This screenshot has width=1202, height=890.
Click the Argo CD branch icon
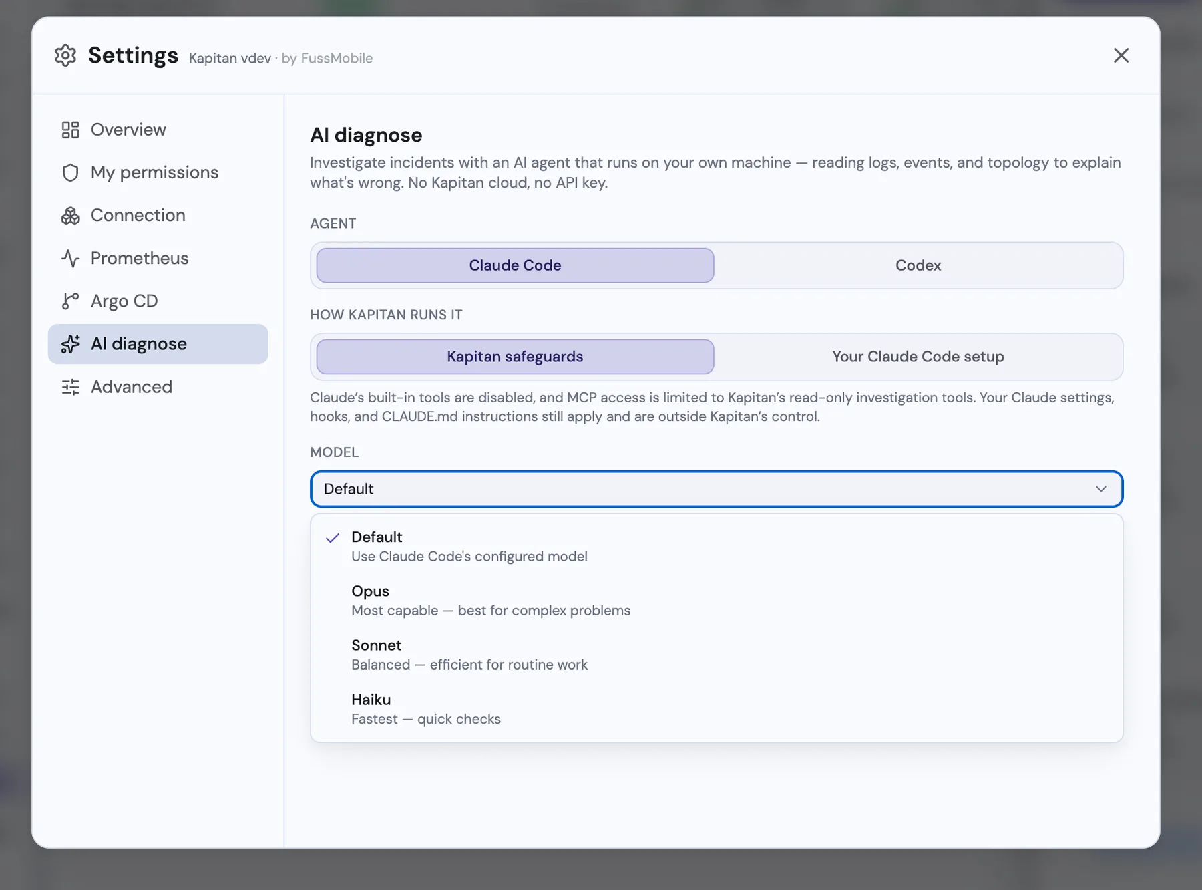[x=70, y=301]
